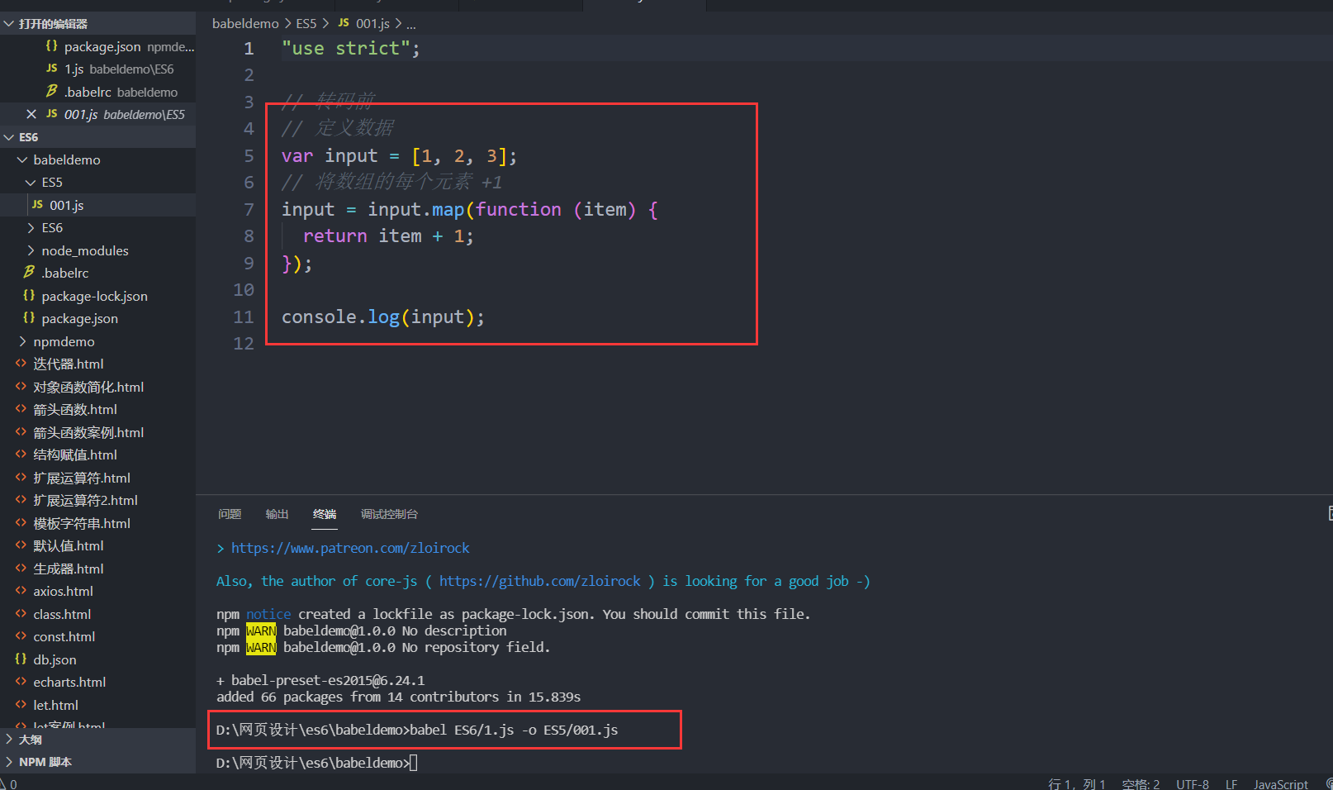The image size is (1333, 790).
Task: Expand the NPM 脚本 section
Action: [9, 762]
